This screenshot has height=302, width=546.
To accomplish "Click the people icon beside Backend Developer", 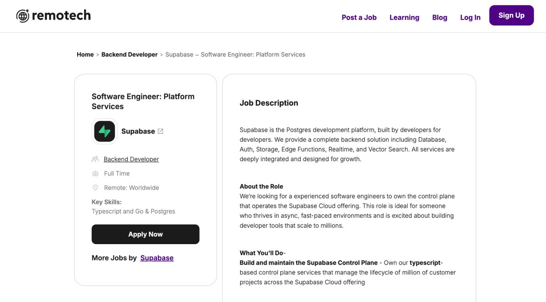I will pyautogui.click(x=95, y=159).
